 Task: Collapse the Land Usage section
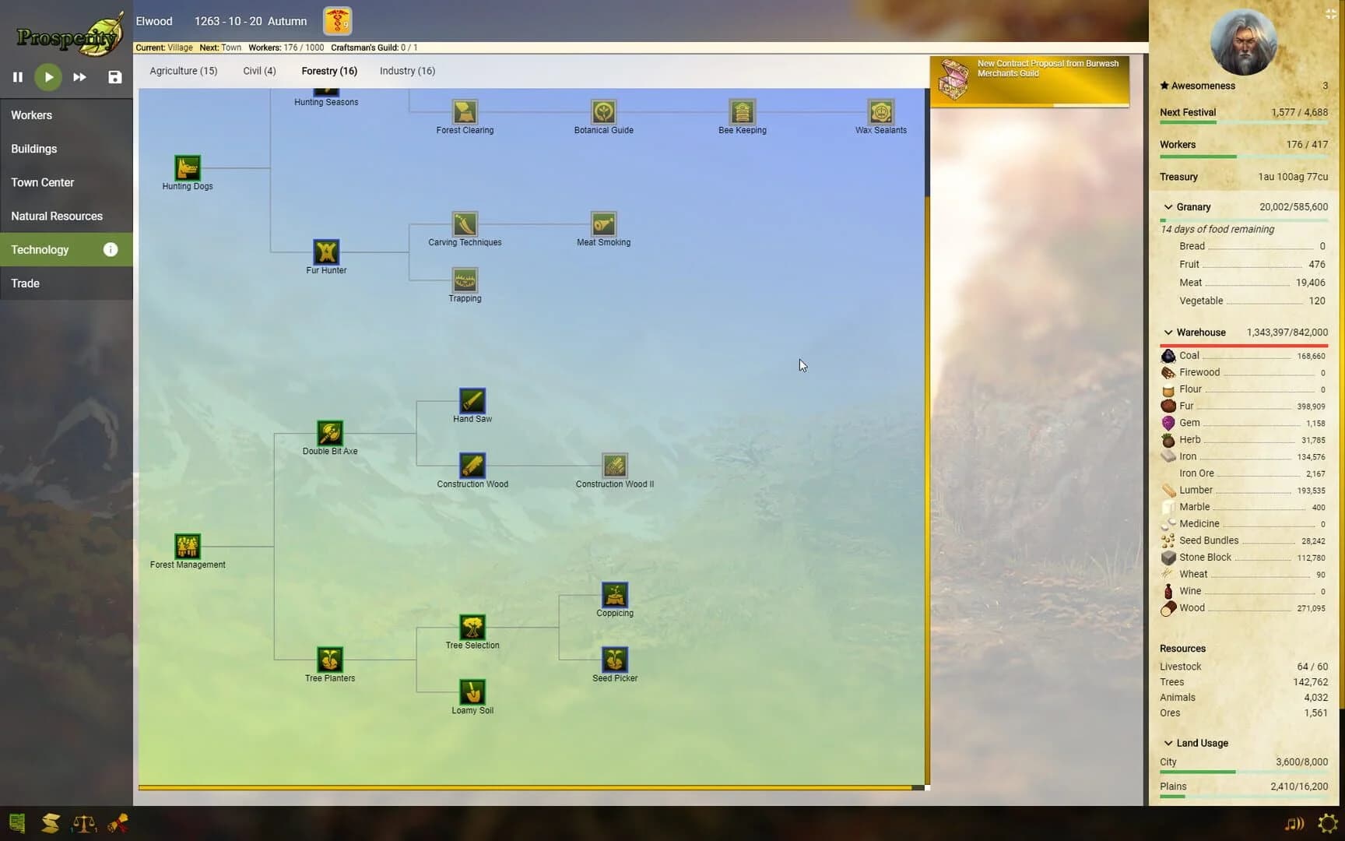(1168, 743)
